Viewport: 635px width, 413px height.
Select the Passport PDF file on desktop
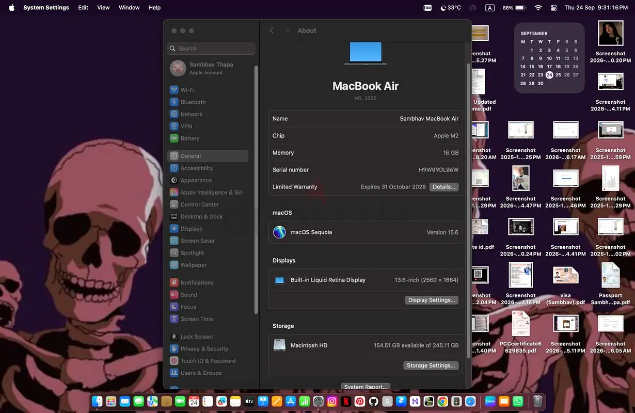click(610, 284)
